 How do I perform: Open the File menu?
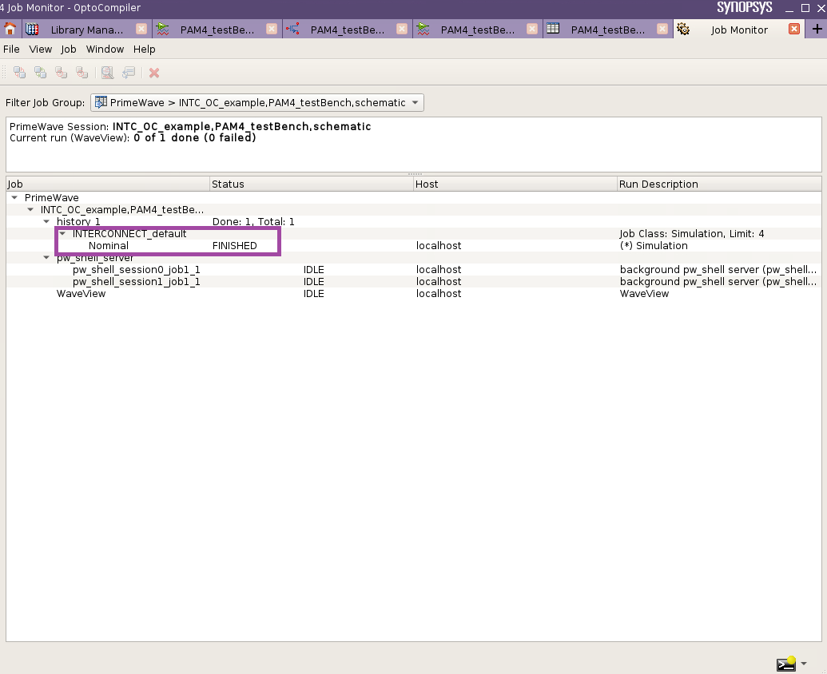pos(11,49)
